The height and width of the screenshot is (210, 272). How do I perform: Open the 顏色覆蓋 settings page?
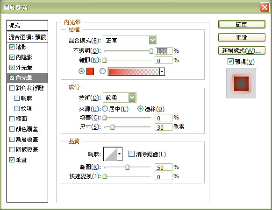pyautogui.click(x=27, y=129)
